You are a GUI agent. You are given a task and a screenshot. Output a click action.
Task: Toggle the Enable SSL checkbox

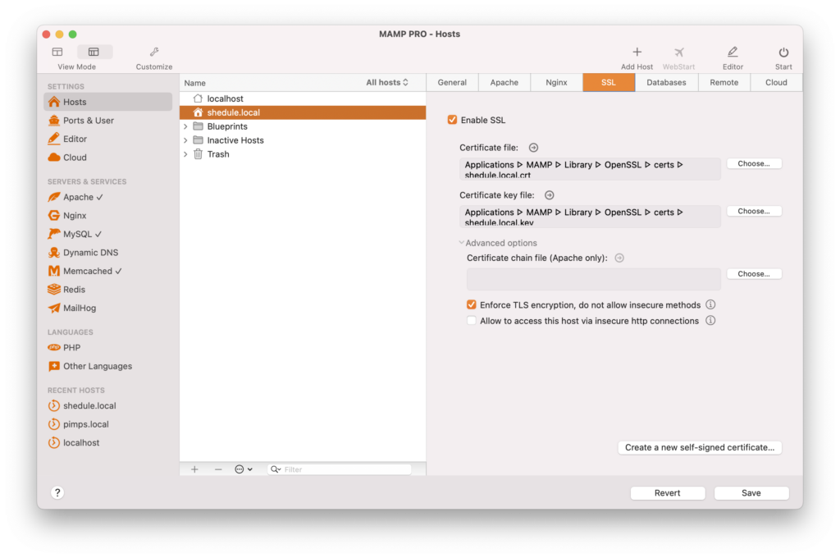[452, 120]
